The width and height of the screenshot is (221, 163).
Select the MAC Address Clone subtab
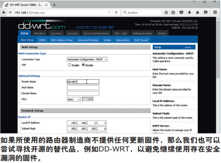coord(61,40)
